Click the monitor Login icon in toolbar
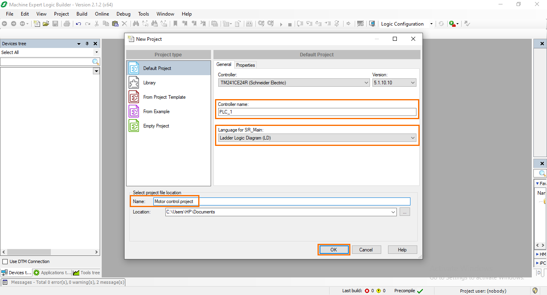 click(x=372, y=24)
